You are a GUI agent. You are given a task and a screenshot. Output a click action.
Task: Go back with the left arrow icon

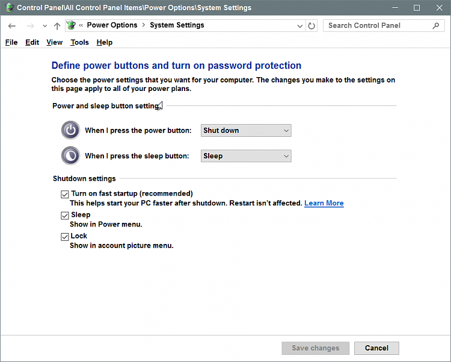coord(12,26)
